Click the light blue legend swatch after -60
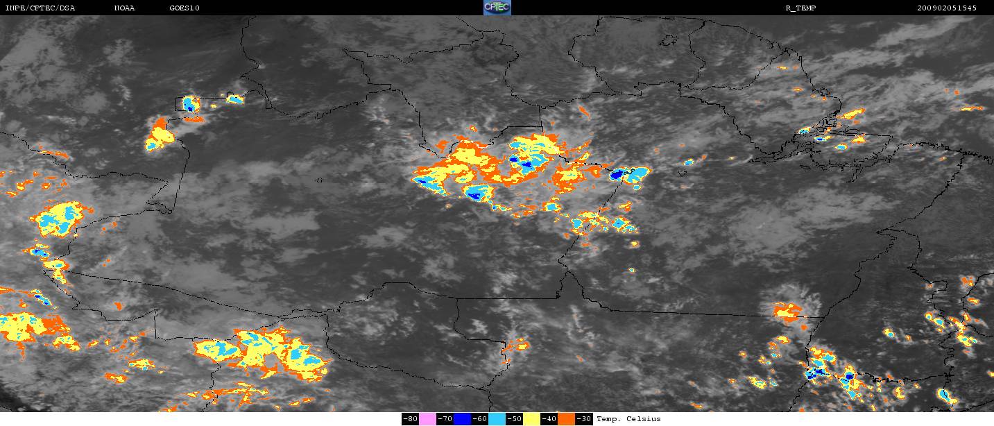Screen dimensions: 994x426 497,419
